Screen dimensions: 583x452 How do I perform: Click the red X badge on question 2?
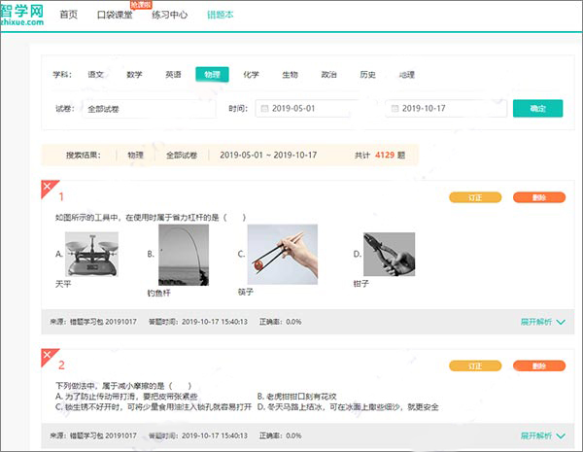(x=48, y=357)
